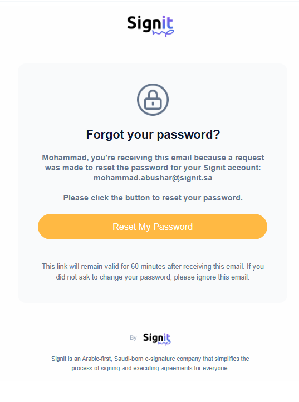
Task: Click the "By" label before the small logo
Action: point(133,338)
